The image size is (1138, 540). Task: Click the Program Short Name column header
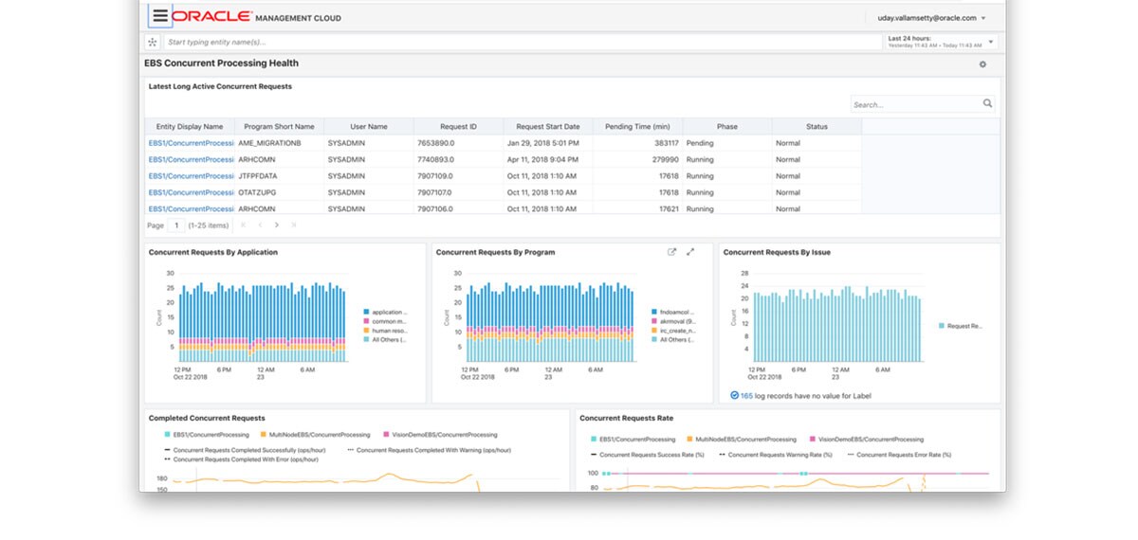point(279,127)
